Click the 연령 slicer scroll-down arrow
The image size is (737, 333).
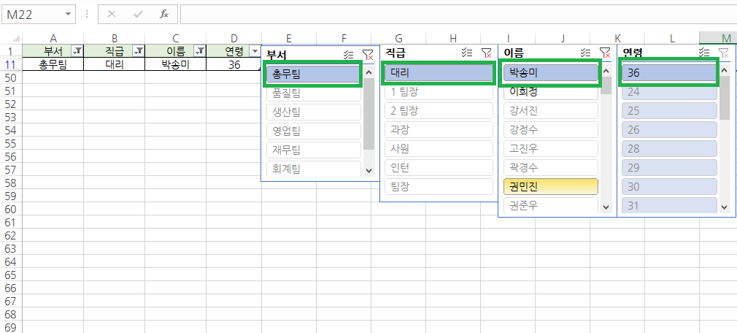coord(724,207)
